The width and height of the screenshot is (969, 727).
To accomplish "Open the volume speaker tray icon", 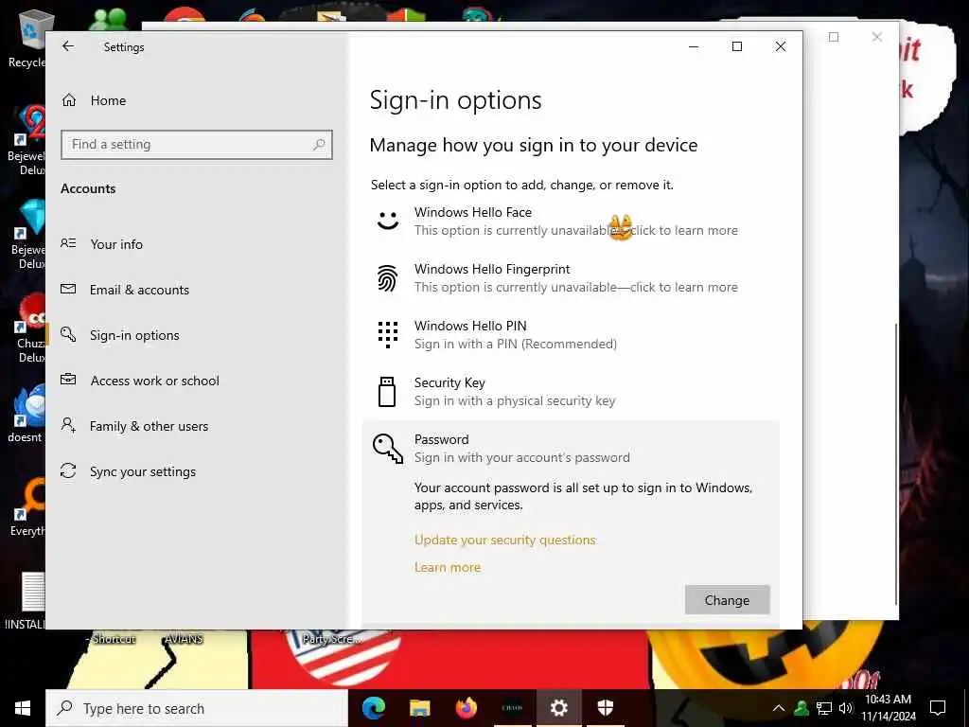I will (846, 708).
